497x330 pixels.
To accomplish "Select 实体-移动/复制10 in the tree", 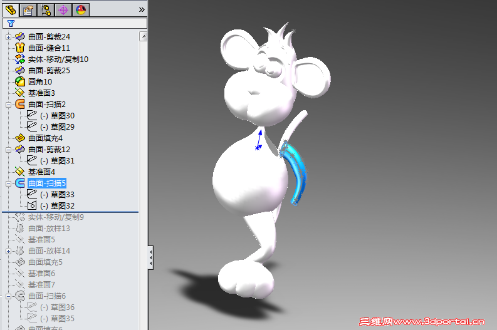I will pyautogui.click(x=58, y=59).
